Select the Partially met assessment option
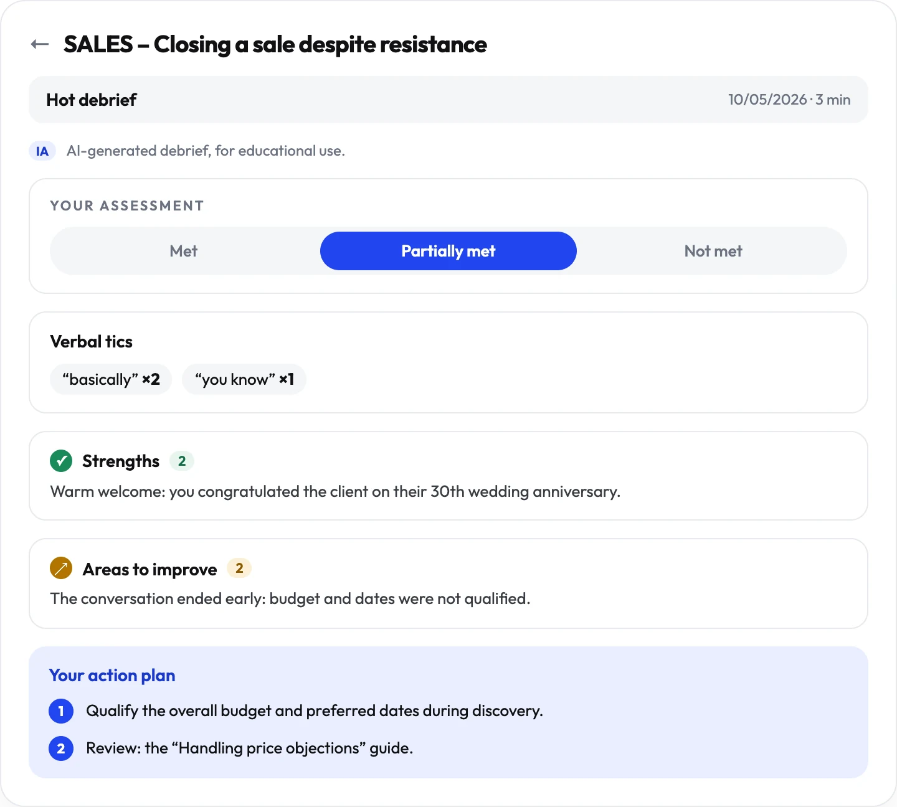The image size is (897, 807). pos(448,251)
